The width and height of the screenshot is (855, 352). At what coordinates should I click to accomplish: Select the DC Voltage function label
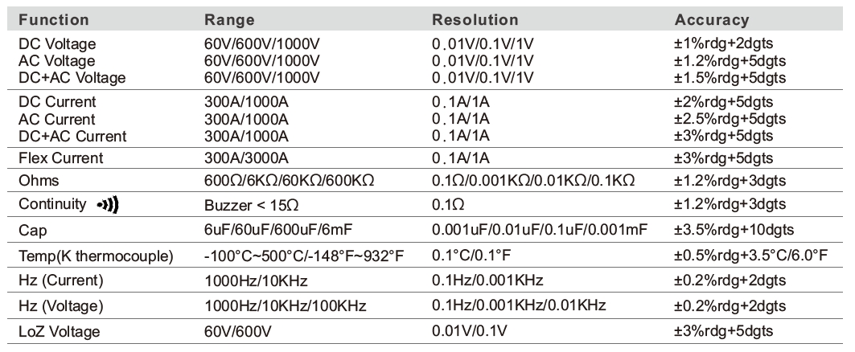click(57, 43)
